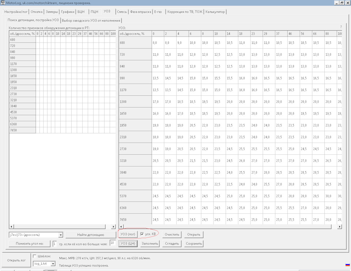Click detonation об./дроссель, % header cell

point(22,34)
